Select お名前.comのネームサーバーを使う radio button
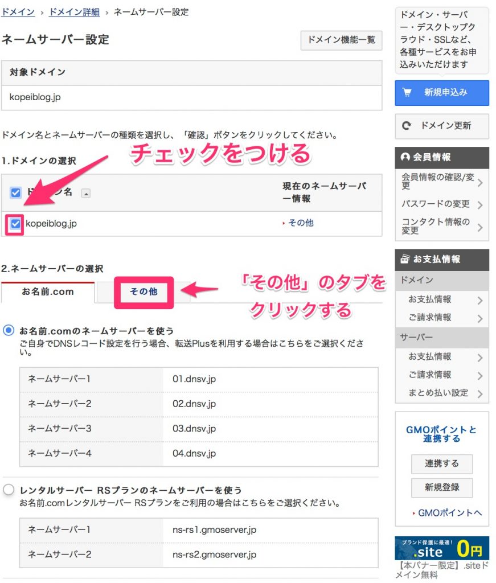 9,330
